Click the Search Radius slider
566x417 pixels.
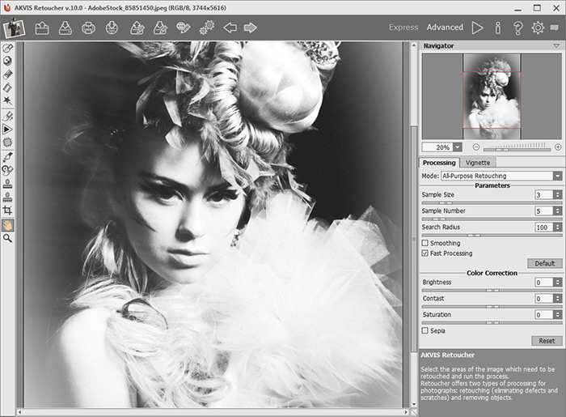click(x=492, y=236)
